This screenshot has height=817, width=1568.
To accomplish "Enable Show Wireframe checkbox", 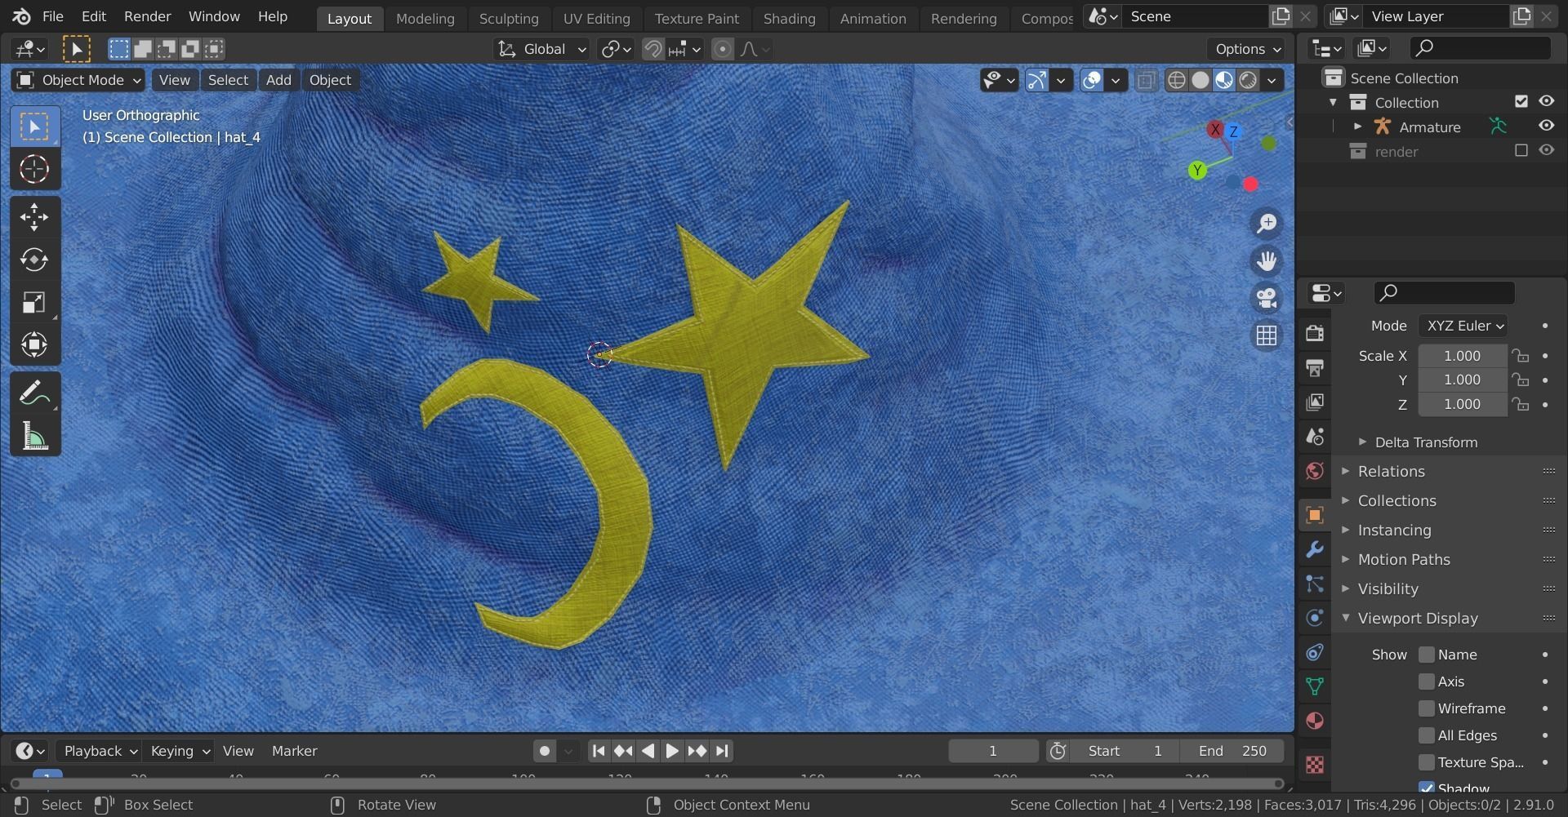I will click(1427, 708).
